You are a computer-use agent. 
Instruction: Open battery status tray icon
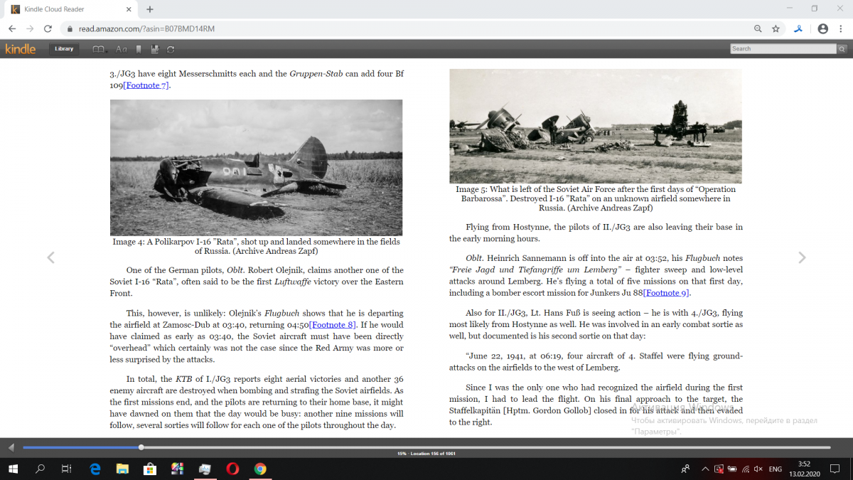731,469
